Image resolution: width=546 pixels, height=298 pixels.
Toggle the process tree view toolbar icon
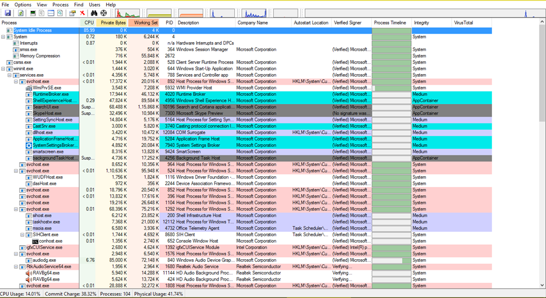pyautogui.click(x=42, y=13)
